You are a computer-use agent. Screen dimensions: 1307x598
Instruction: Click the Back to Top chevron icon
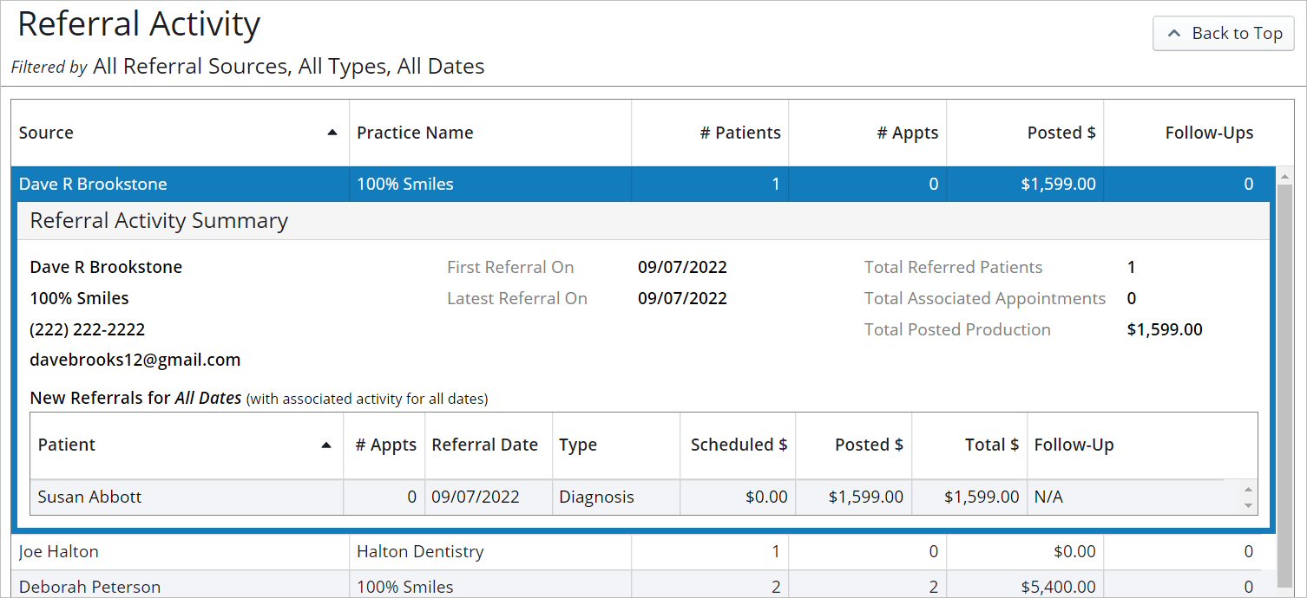click(1174, 33)
